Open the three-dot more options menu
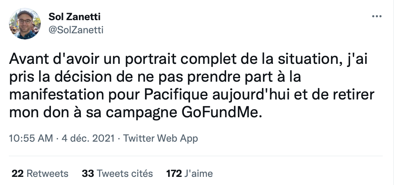Viewport: 394px width, 185px height. [x=377, y=17]
